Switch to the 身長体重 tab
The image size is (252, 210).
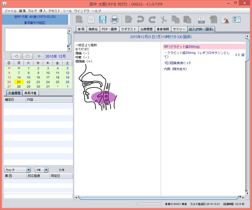click(31, 93)
